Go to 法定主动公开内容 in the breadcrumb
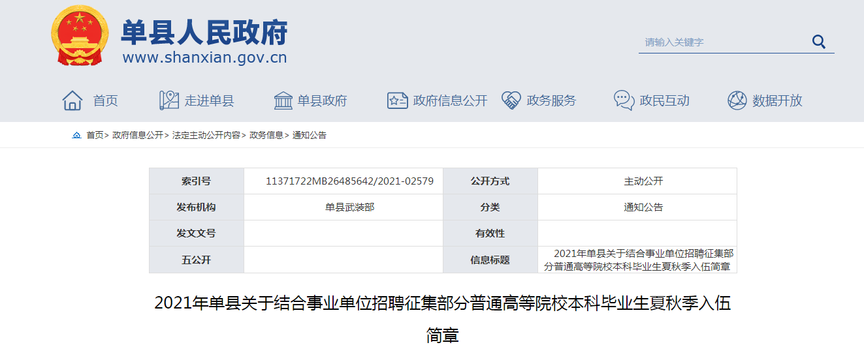The image size is (864, 347). [x=206, y=135]
